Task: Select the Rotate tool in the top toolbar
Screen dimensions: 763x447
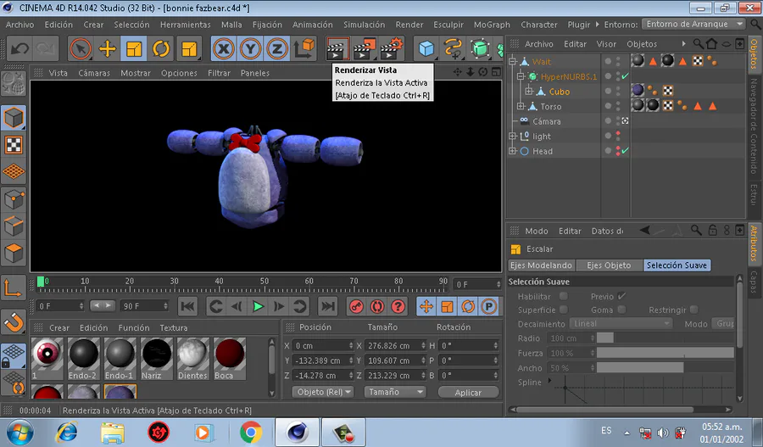Action: 160,48
